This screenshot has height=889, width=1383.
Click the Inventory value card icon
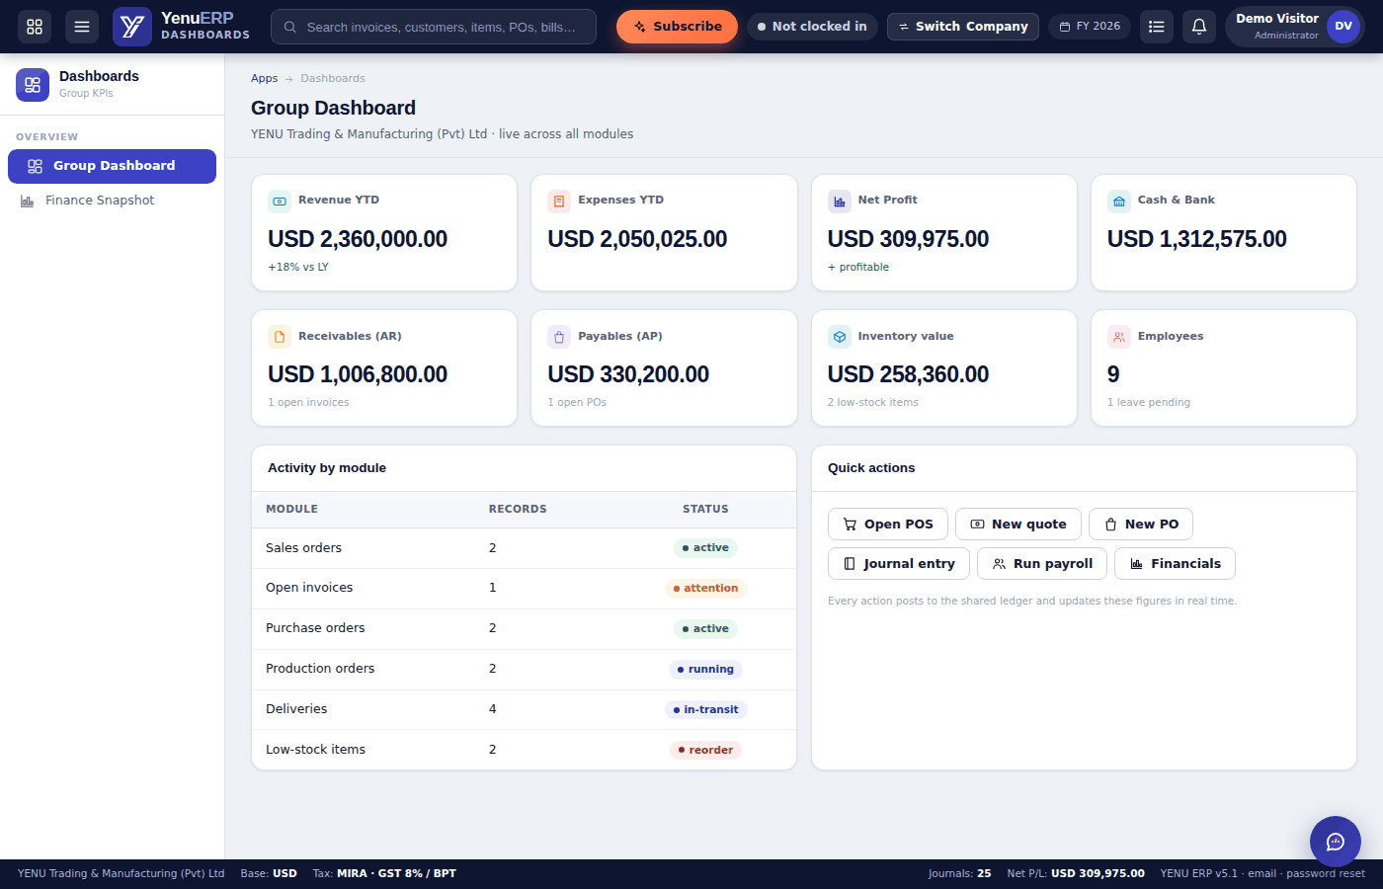(840, 337)
